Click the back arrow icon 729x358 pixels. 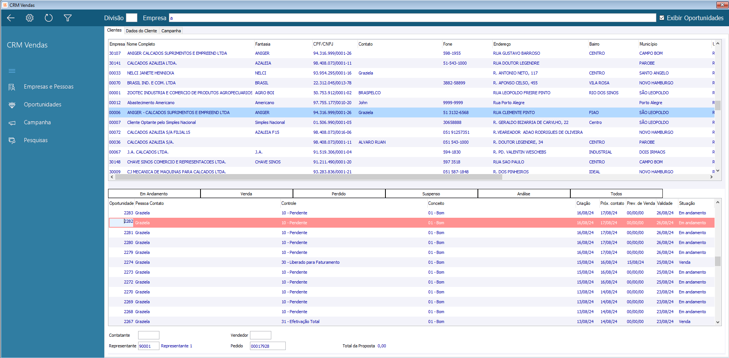(x=11, y=18)
